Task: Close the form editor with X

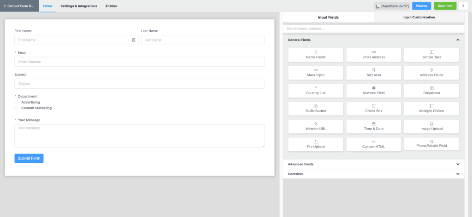Action: point(463,6)
